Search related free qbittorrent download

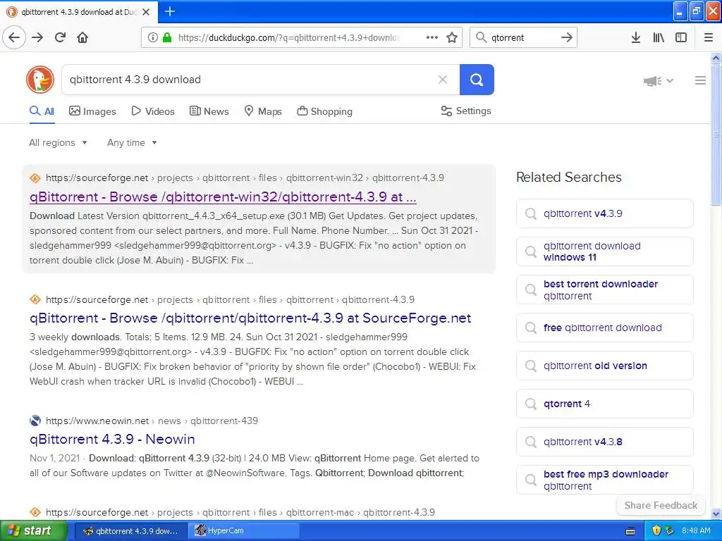point(604,328)
